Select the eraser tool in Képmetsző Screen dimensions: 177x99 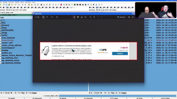coord(82,17)
